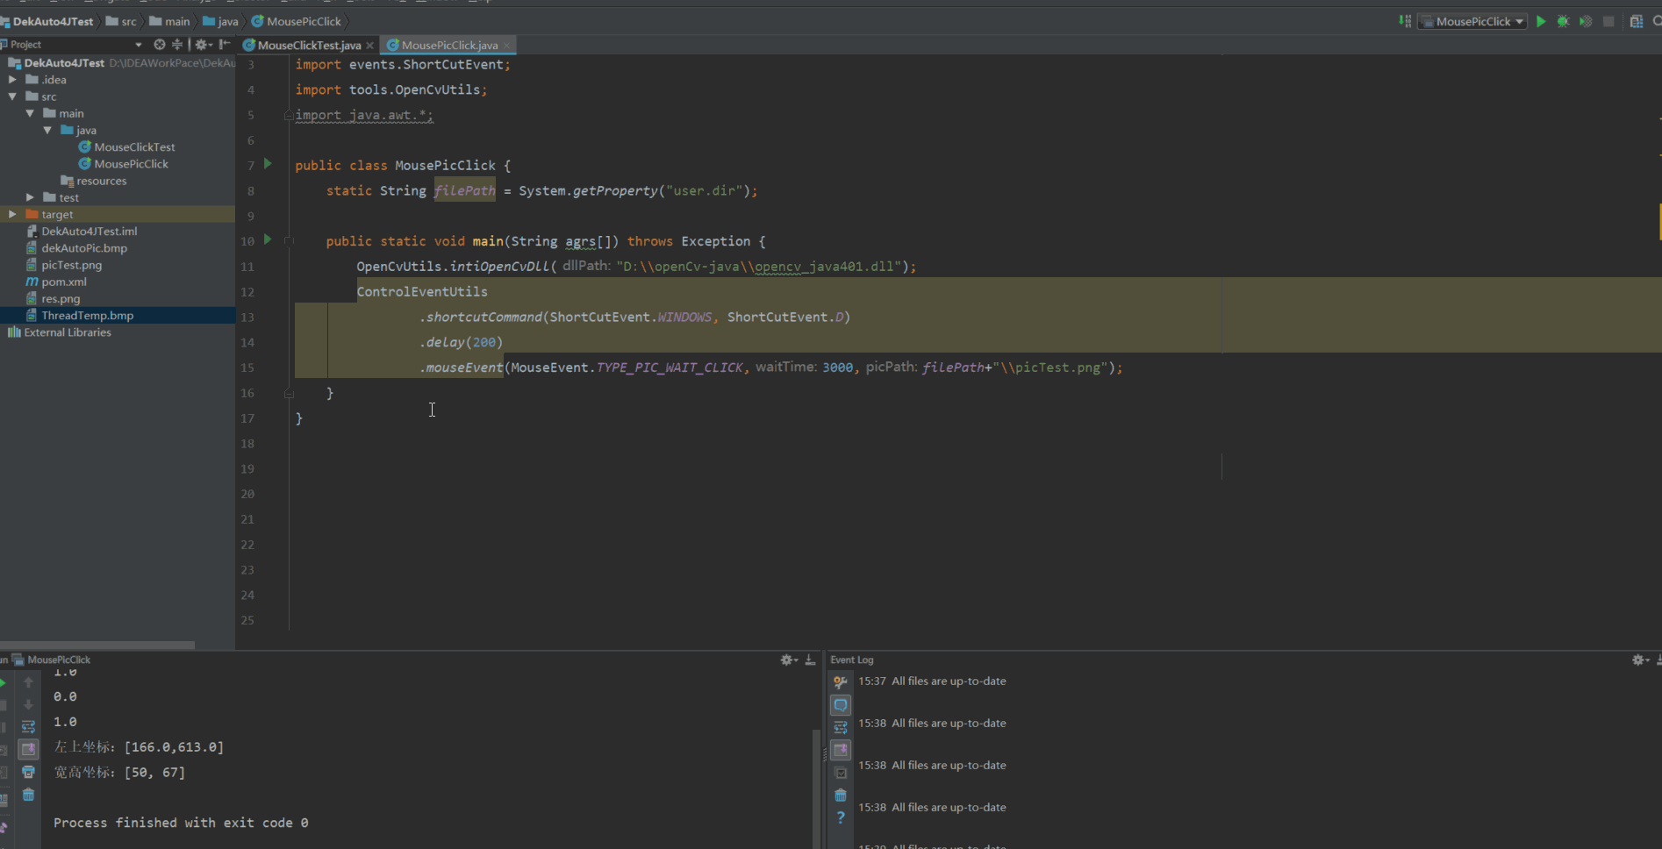Image resolution: width=1662 pixels, height=849 pixels.
Task: Expand the target folder node
Action: click(x=12, y=214)
